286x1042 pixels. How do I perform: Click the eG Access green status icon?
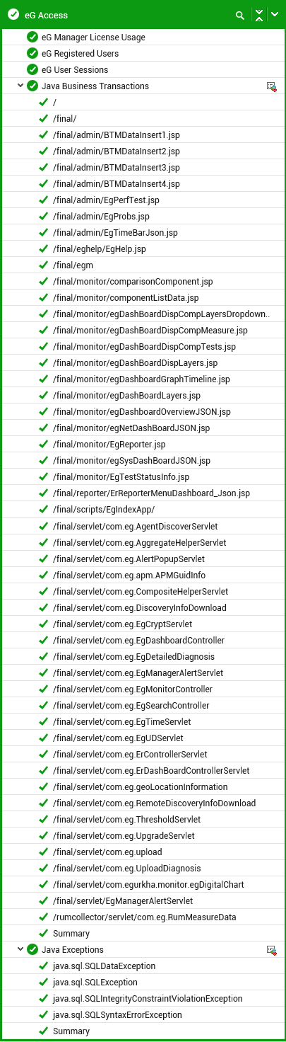click(13, 15)
